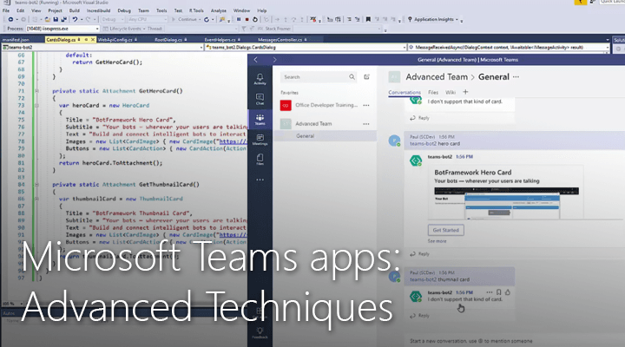This screenshot has height=347, width=625.
Task: Open Files in the Teams sidebar
Action: coord(260,160)
